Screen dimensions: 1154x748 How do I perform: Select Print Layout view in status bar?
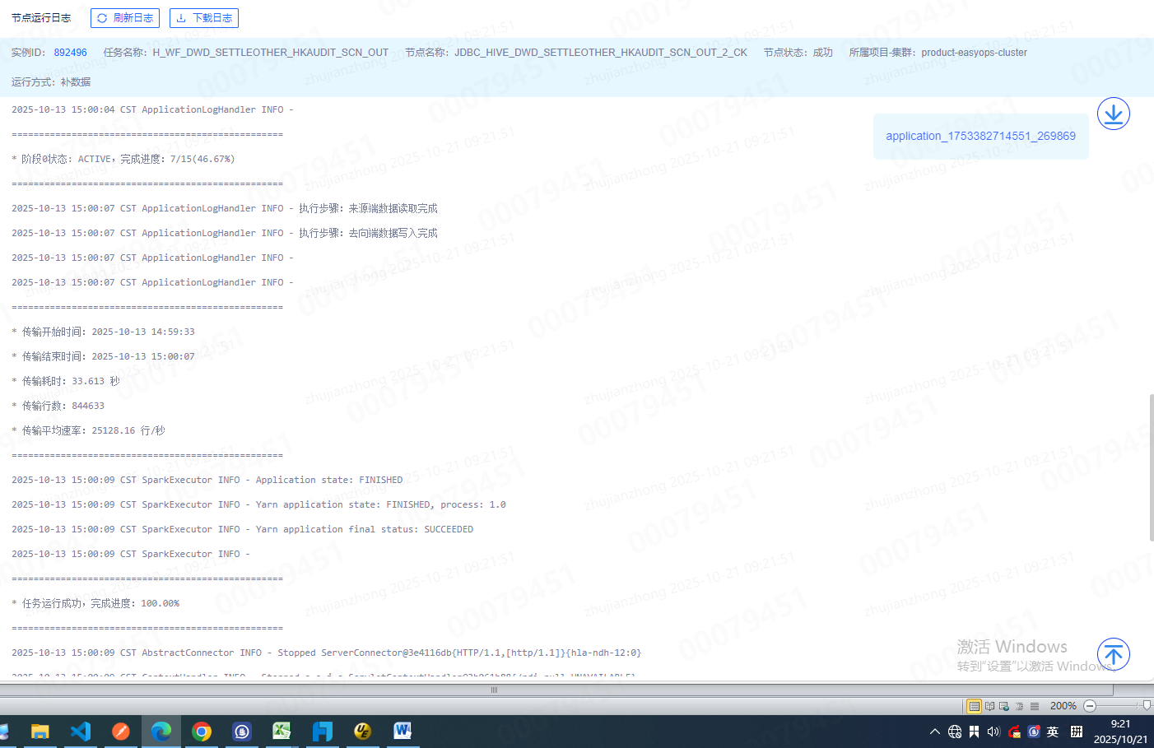point(974,706)
